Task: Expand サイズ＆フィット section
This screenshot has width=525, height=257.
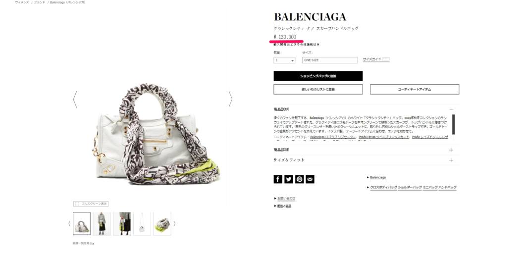Action: pyautogui.click(x=367, y=160)
